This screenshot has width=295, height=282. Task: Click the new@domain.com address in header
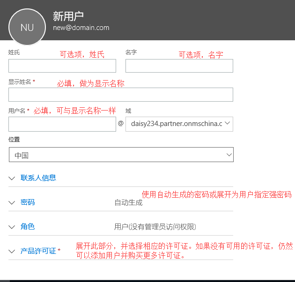tap(81, 28)
